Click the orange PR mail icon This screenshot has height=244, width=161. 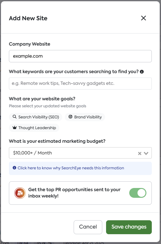(20, 193)
